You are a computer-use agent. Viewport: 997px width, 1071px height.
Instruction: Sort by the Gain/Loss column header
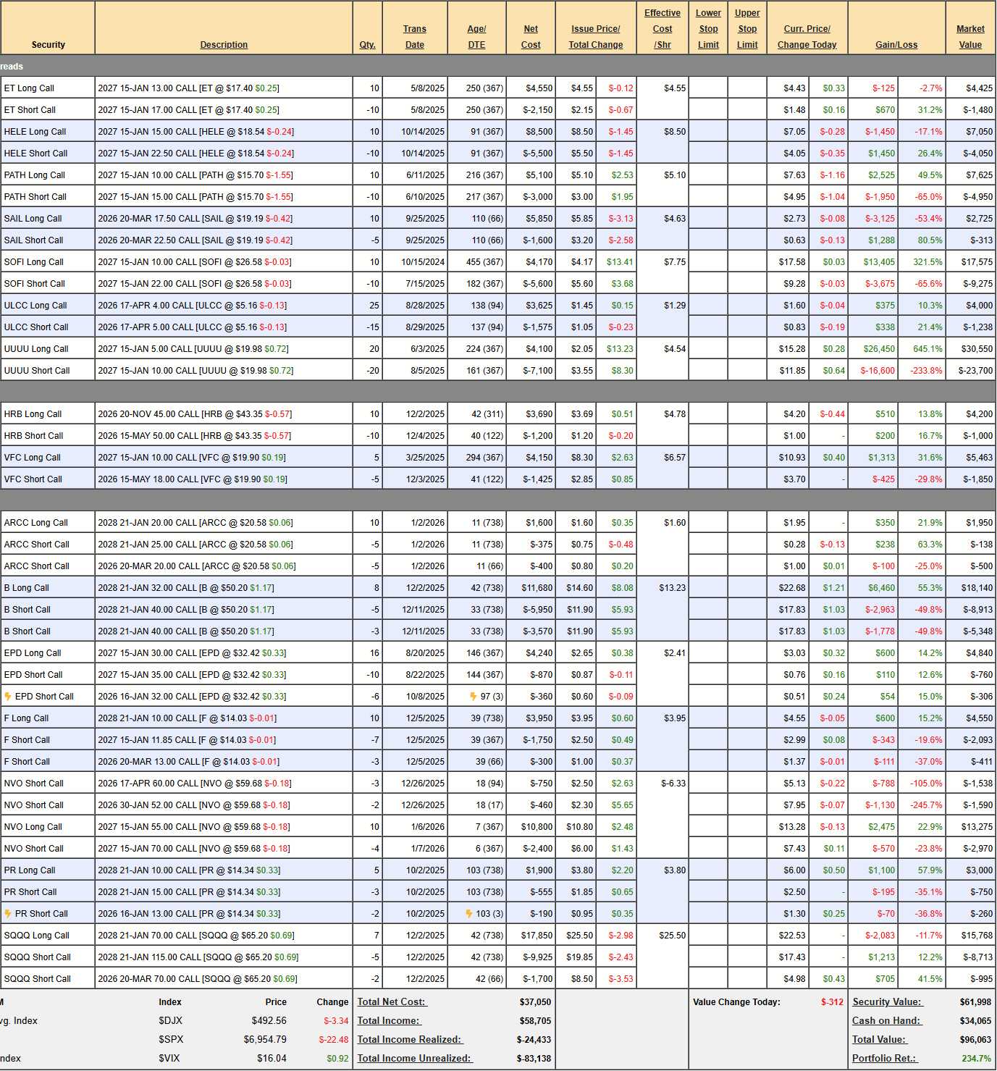coord(896,45)
